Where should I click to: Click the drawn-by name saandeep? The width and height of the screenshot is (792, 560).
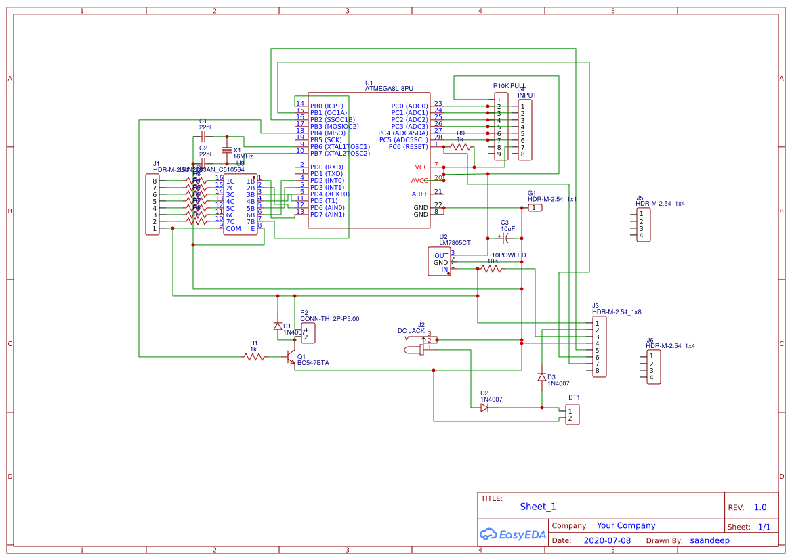[709, 540]
